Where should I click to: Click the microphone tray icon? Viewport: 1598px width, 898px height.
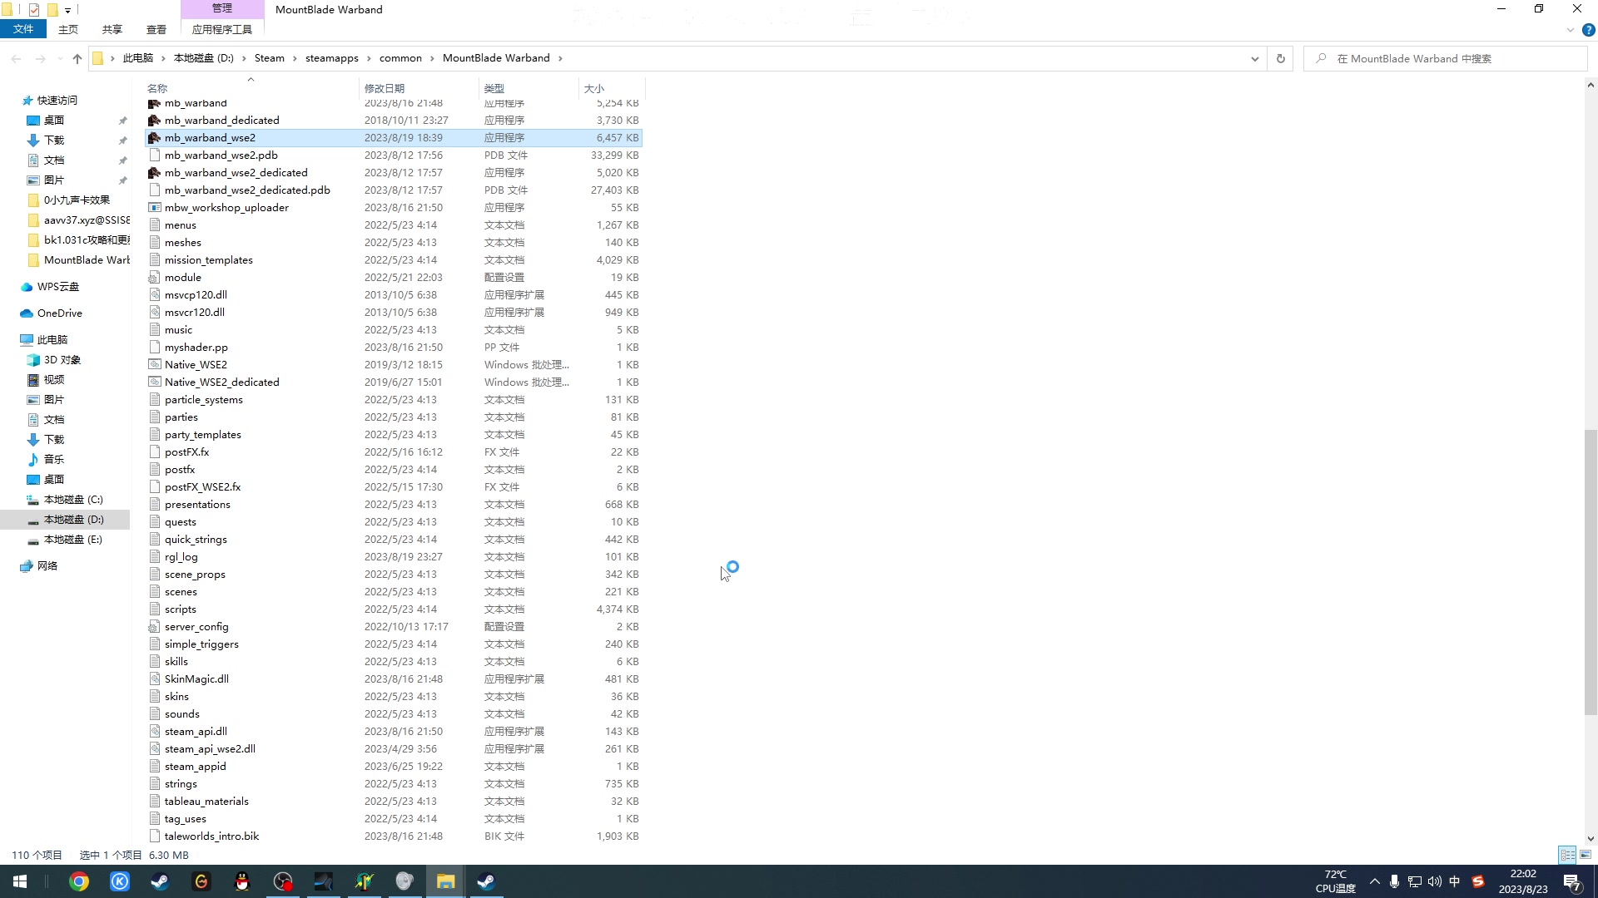point(1394,882)
